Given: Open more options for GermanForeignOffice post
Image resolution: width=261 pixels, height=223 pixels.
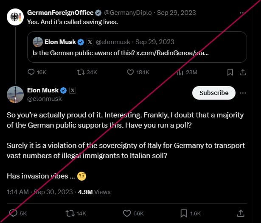Looking at the screenshot, I should click(x=242, y=13).
